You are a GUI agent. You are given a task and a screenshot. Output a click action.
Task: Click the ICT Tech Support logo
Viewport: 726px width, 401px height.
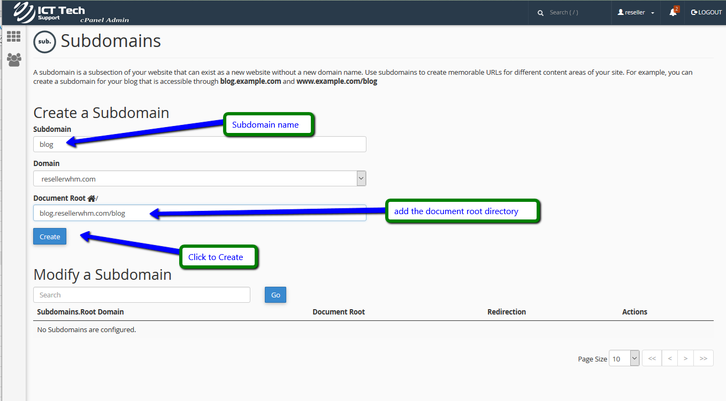[x=71, y=13]
